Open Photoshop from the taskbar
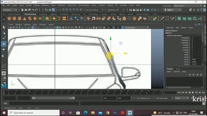Screen dimensions: 207x116 click(115, 113)
